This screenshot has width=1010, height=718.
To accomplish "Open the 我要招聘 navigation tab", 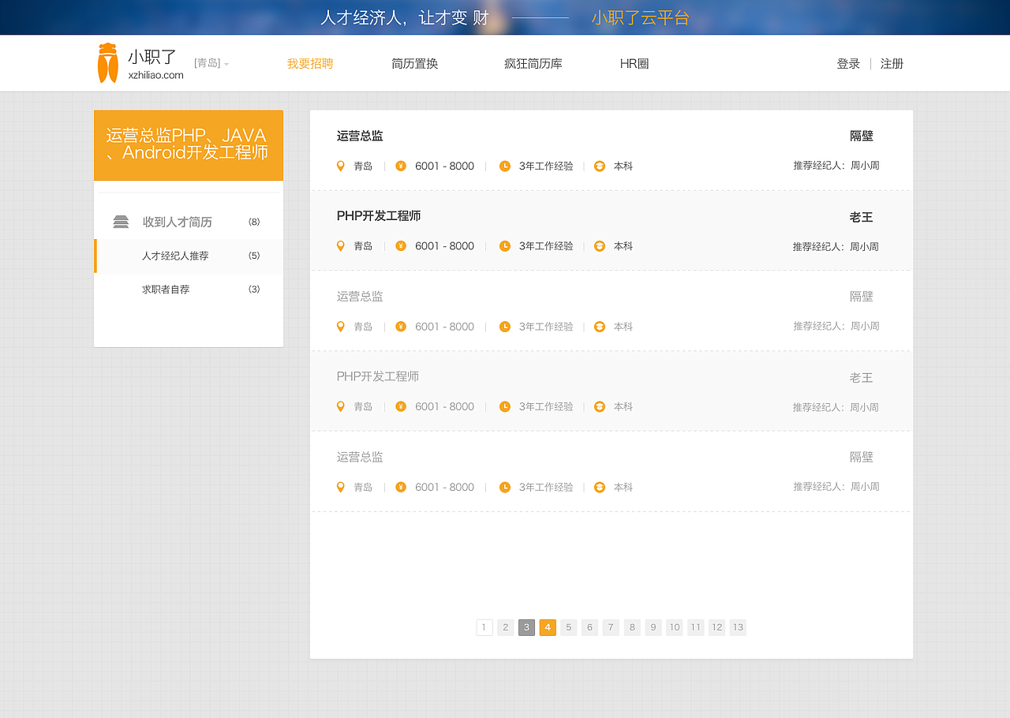I will click(310, 64).
